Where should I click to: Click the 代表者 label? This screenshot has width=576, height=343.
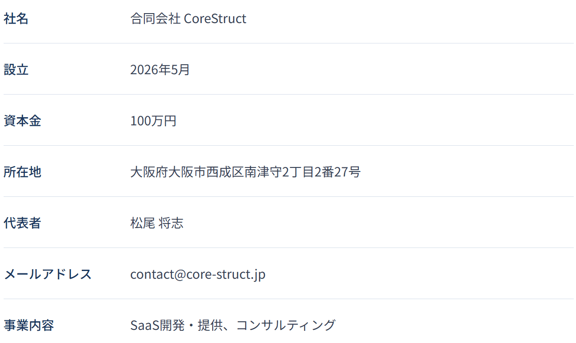pos(22,224)
